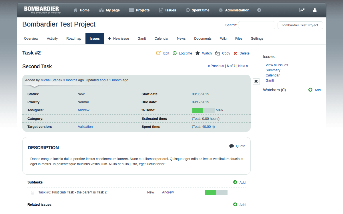Open the 40.00 h spent time link

point(208,127)
